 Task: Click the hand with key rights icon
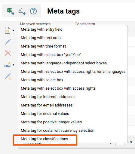tap(8, 65)
